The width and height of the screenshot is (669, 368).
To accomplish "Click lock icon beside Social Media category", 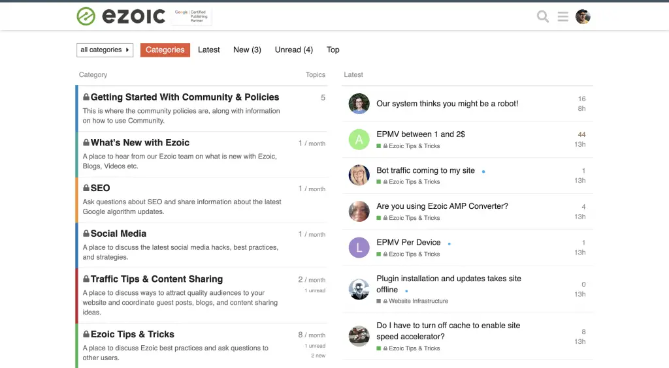I will pyautogui.click(x=86, y=234).
